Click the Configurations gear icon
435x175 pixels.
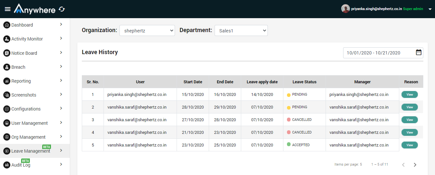click(6, 109)
